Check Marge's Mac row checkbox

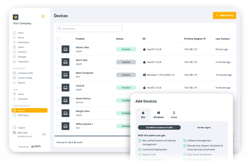click(58, 113)
